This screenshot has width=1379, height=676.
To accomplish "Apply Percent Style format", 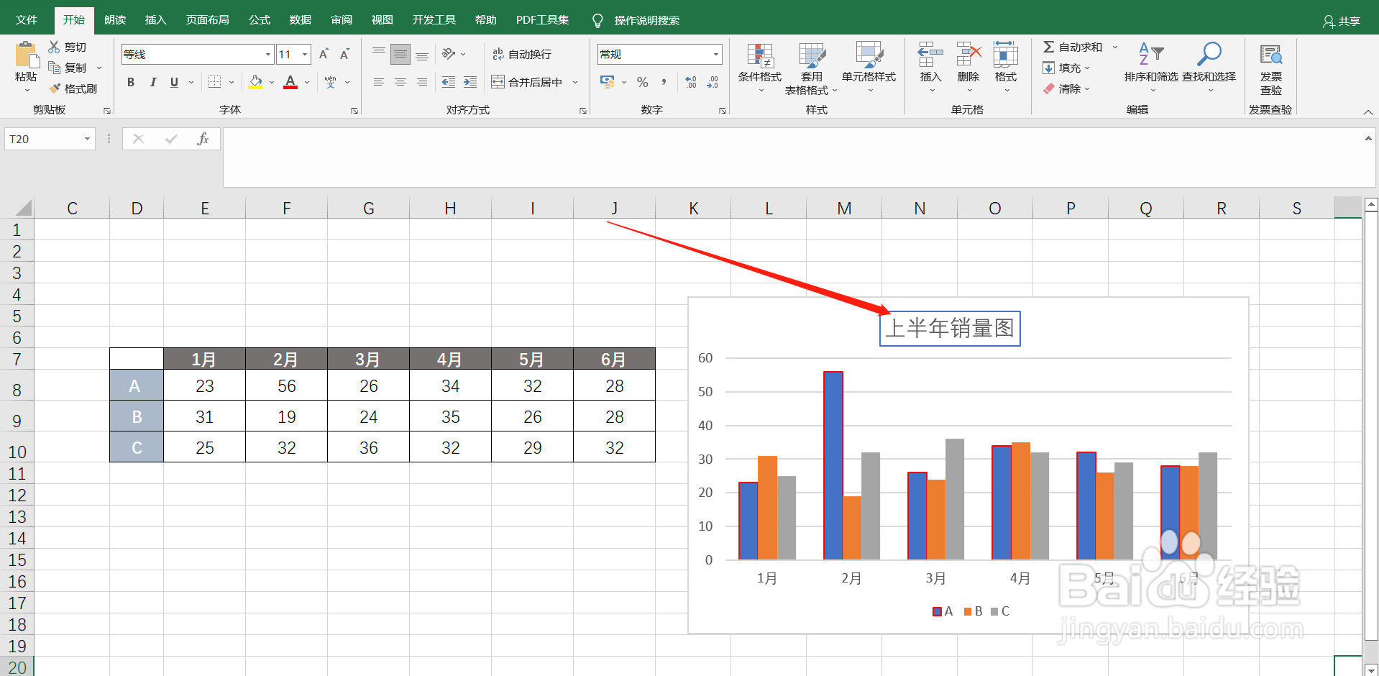I will pos(643,82).
